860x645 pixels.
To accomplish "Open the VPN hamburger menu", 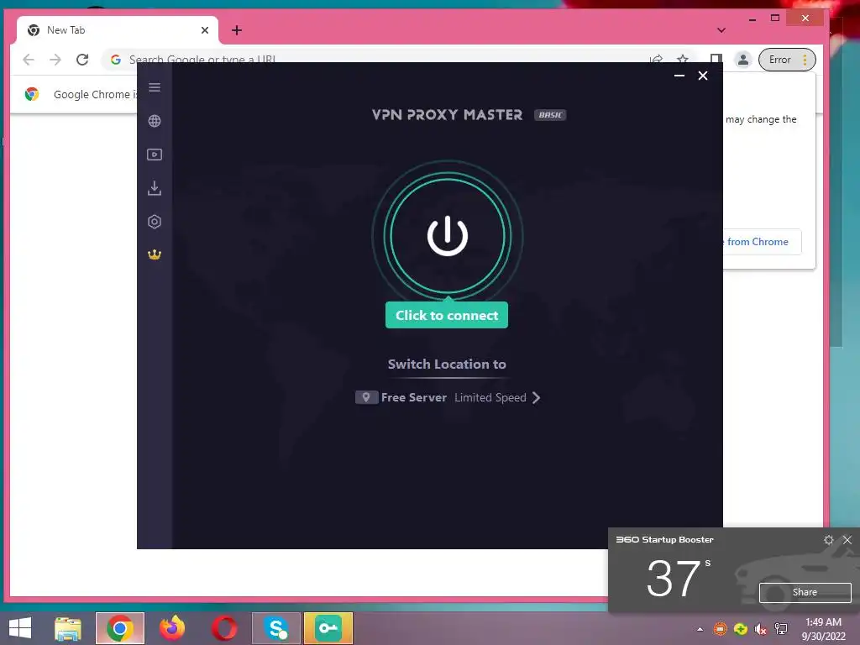I will coord(155,87).
